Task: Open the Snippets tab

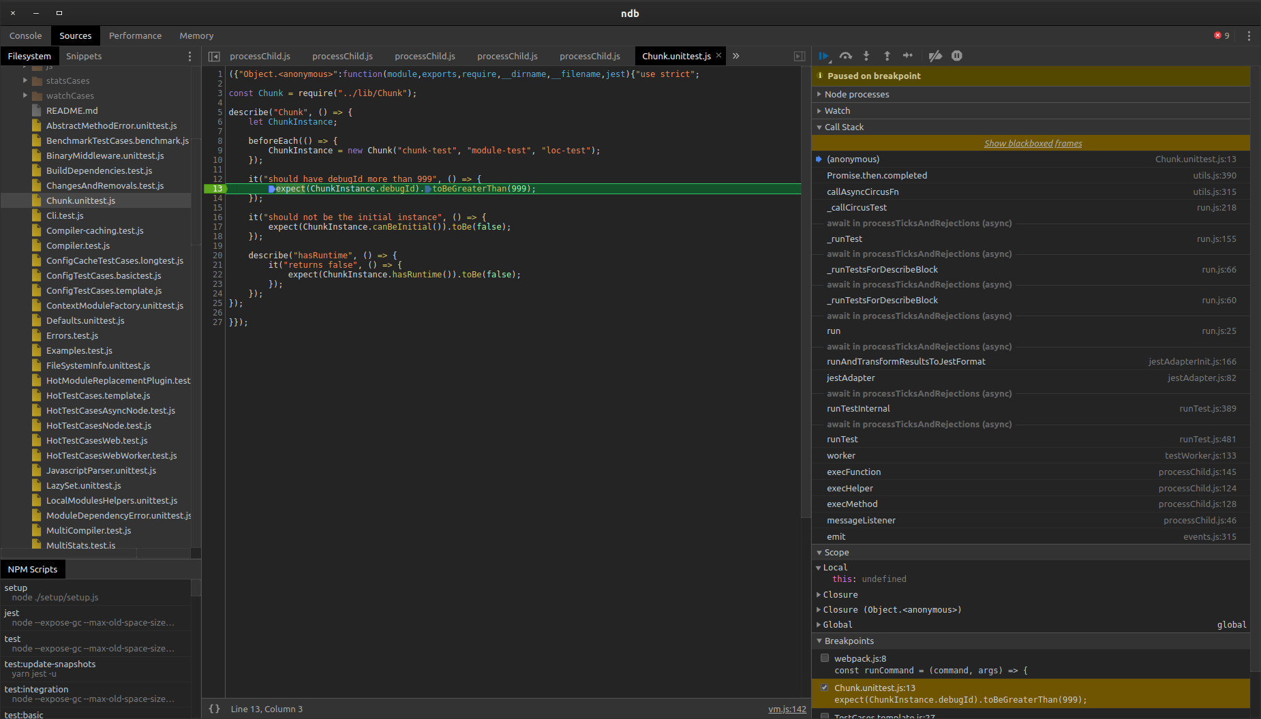Action: [83, 56]
